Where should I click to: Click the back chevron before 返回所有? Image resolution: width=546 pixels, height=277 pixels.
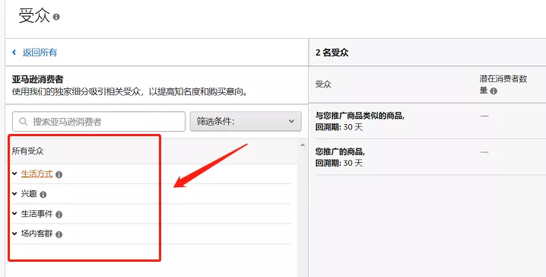click(14, 53)
